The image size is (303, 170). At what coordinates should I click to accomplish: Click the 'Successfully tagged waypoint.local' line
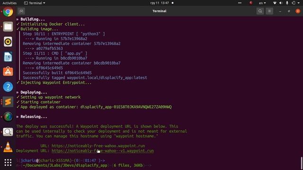click(85, 77)
